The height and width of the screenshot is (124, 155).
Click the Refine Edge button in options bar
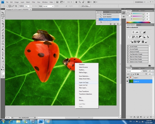click(85, 6)
